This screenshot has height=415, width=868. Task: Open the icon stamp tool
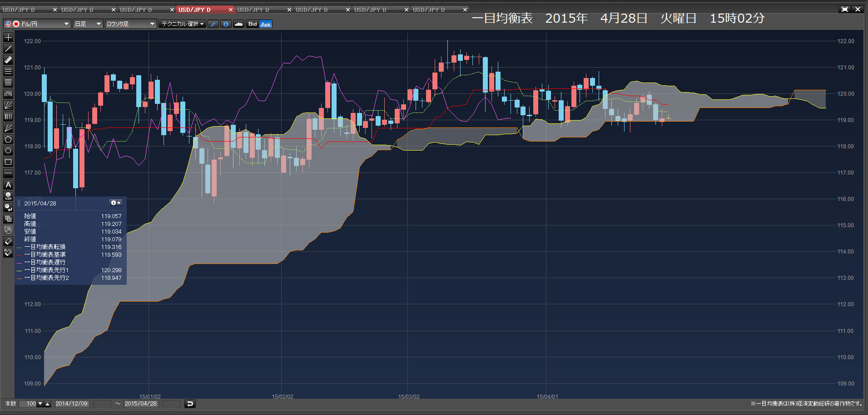(8, 196)
